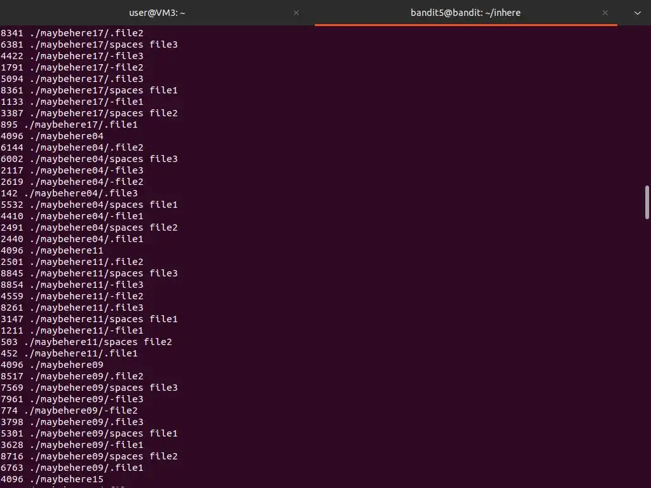The width and height of the screenshot is (651, 488).
Task: Click line 3628 ./maybehere09/-file1
Action: (x=72, y=445)
